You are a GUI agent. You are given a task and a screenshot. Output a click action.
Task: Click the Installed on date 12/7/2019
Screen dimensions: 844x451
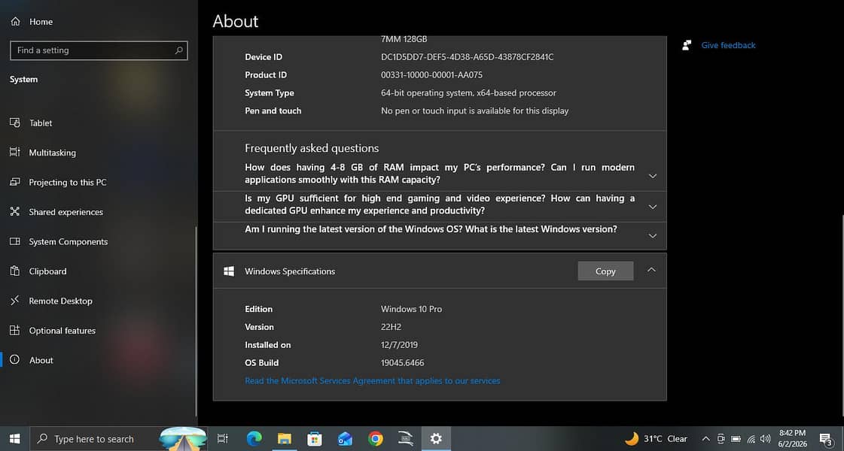click(399, 345)
